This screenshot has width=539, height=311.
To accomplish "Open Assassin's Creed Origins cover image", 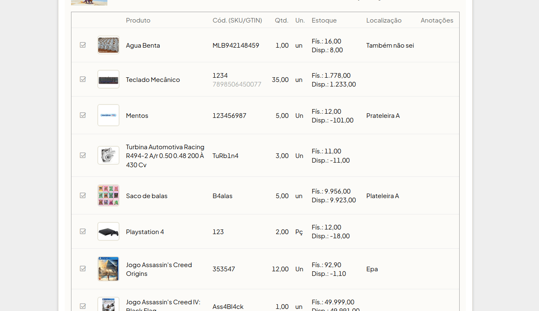I will 108,269.
